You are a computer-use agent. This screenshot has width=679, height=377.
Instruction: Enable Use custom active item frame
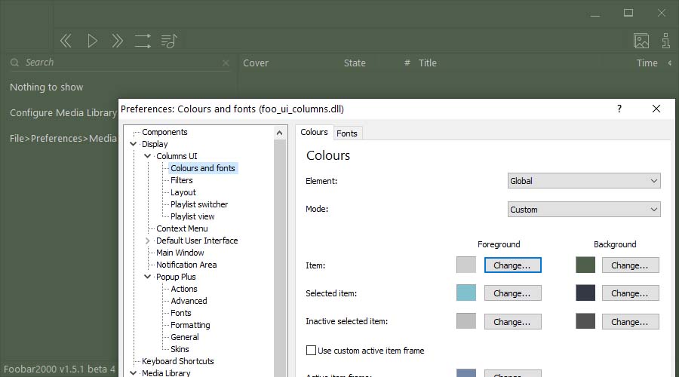coord(311,351)
